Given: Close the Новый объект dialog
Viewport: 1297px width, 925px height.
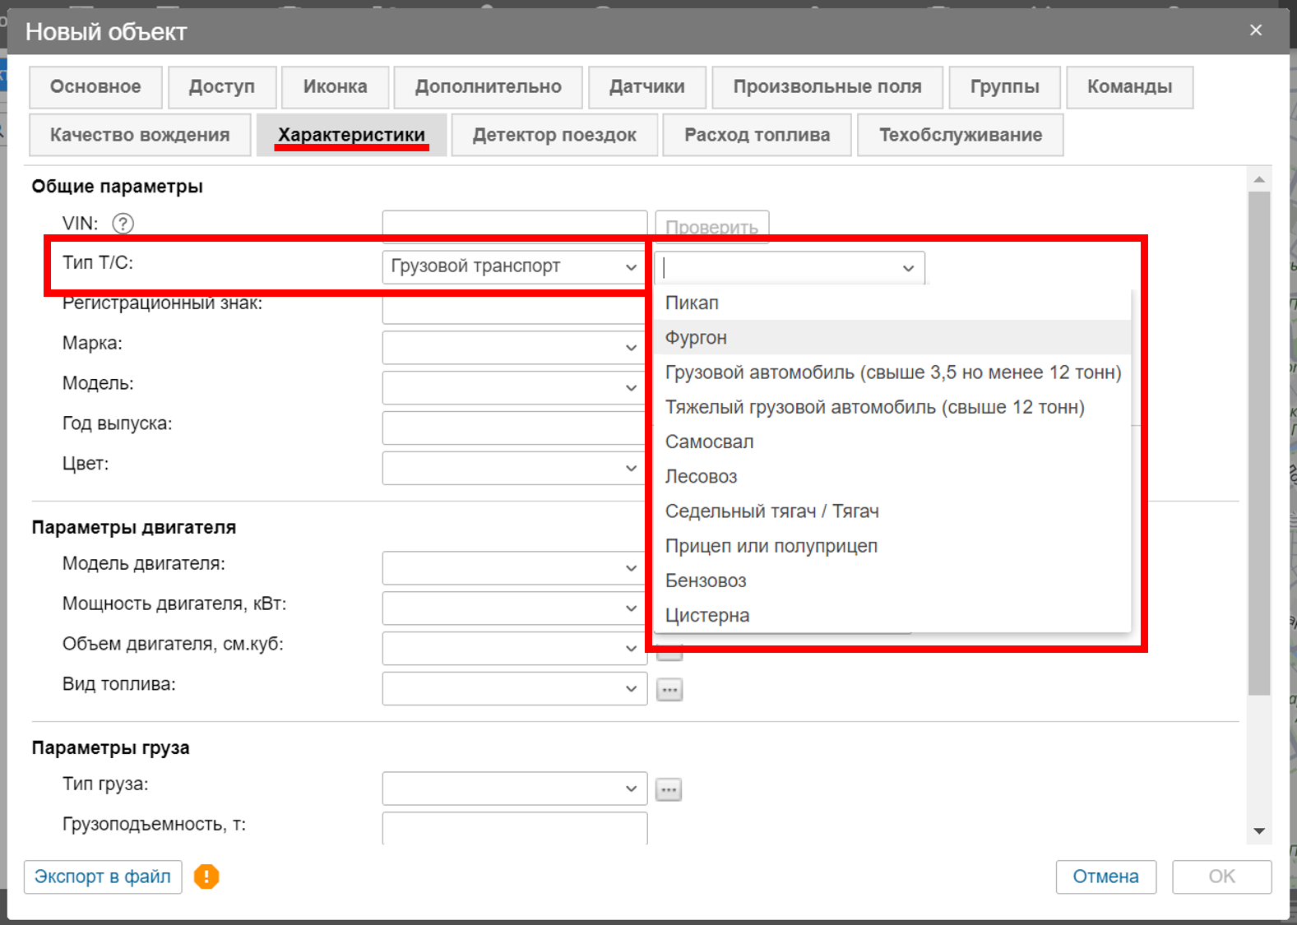Looking at the screenshot, I should (1255, 30).
